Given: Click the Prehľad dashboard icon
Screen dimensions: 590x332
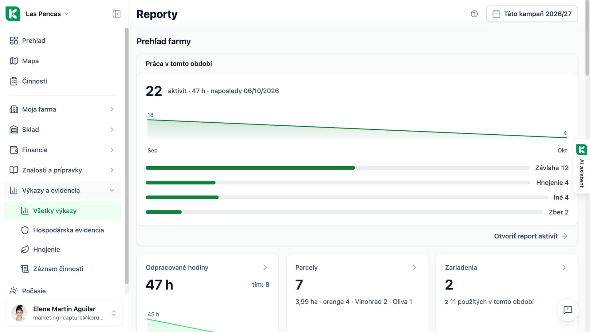Looking at the screenshot, I should [x=14, y=41].
